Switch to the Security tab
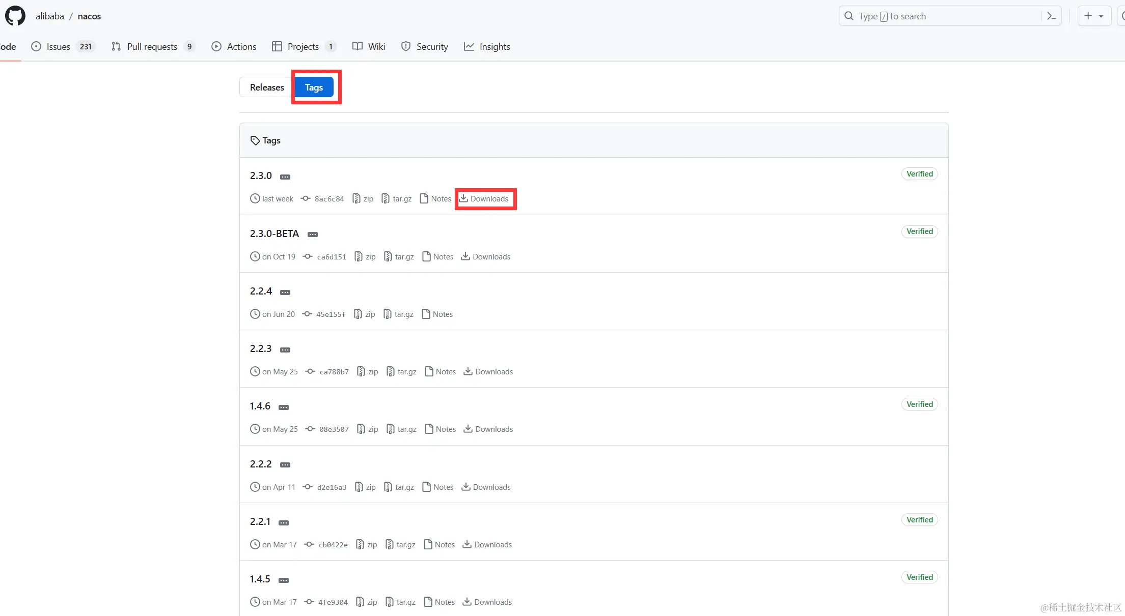Image resolution: width=1125 pixels, height=616 pixels. pyautogui.click(x=425, y=47)
